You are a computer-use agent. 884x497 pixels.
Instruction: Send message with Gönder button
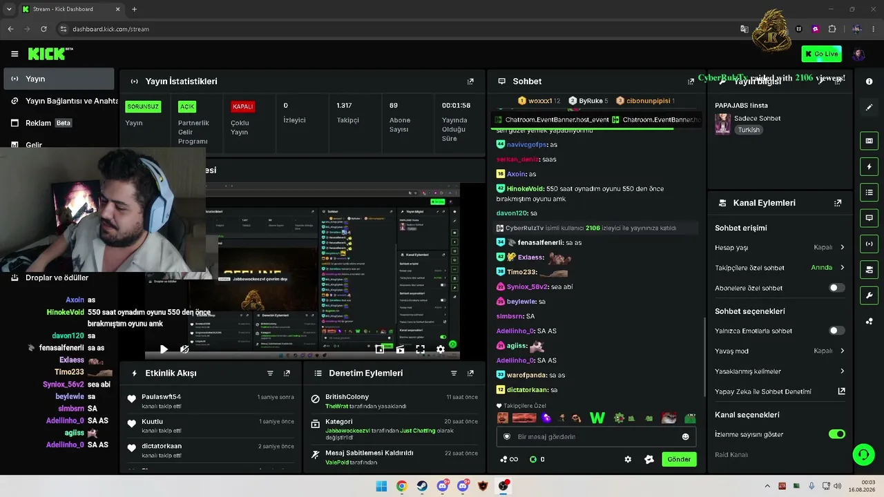[x=679, y=460]
